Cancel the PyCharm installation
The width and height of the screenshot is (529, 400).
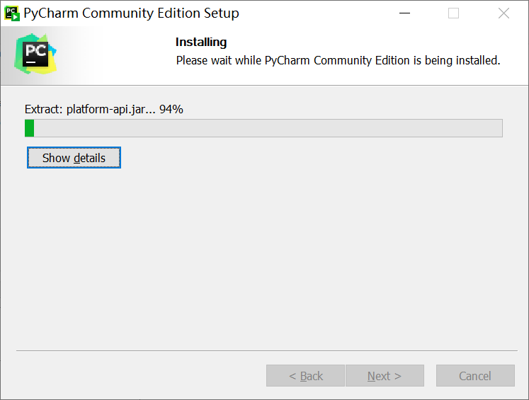tap(475, 375)
